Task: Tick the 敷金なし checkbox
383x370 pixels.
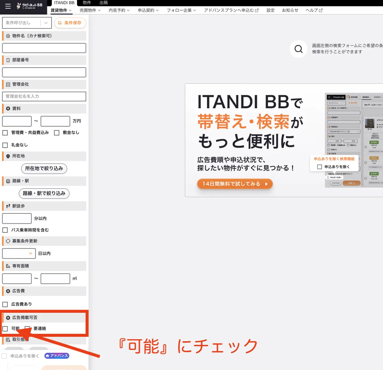Action: click(x=57, y=133)
